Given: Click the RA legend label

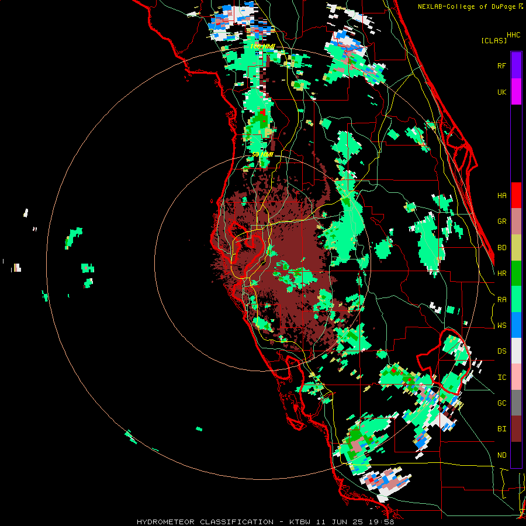Looking at the screenshot, I should point(501,300).
